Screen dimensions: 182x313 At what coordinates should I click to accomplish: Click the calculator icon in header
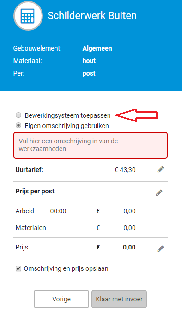click(x=28, y=16)
